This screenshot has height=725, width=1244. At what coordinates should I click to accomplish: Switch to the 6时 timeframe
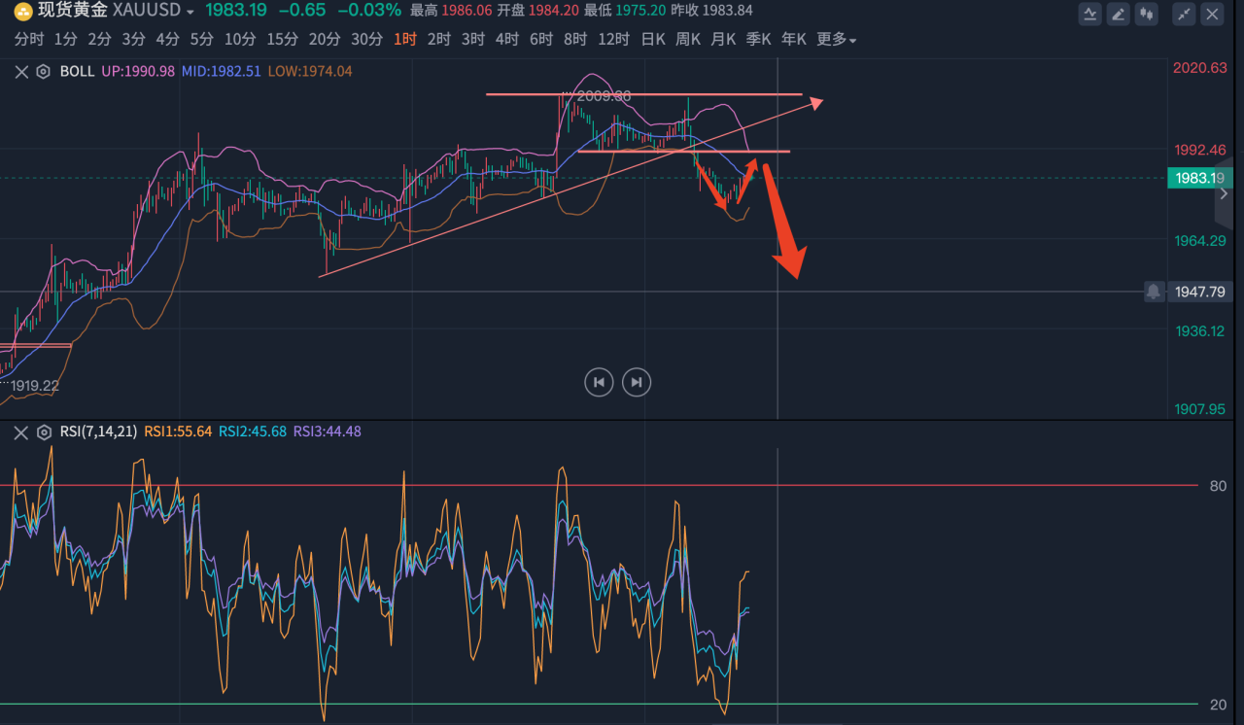541,40
